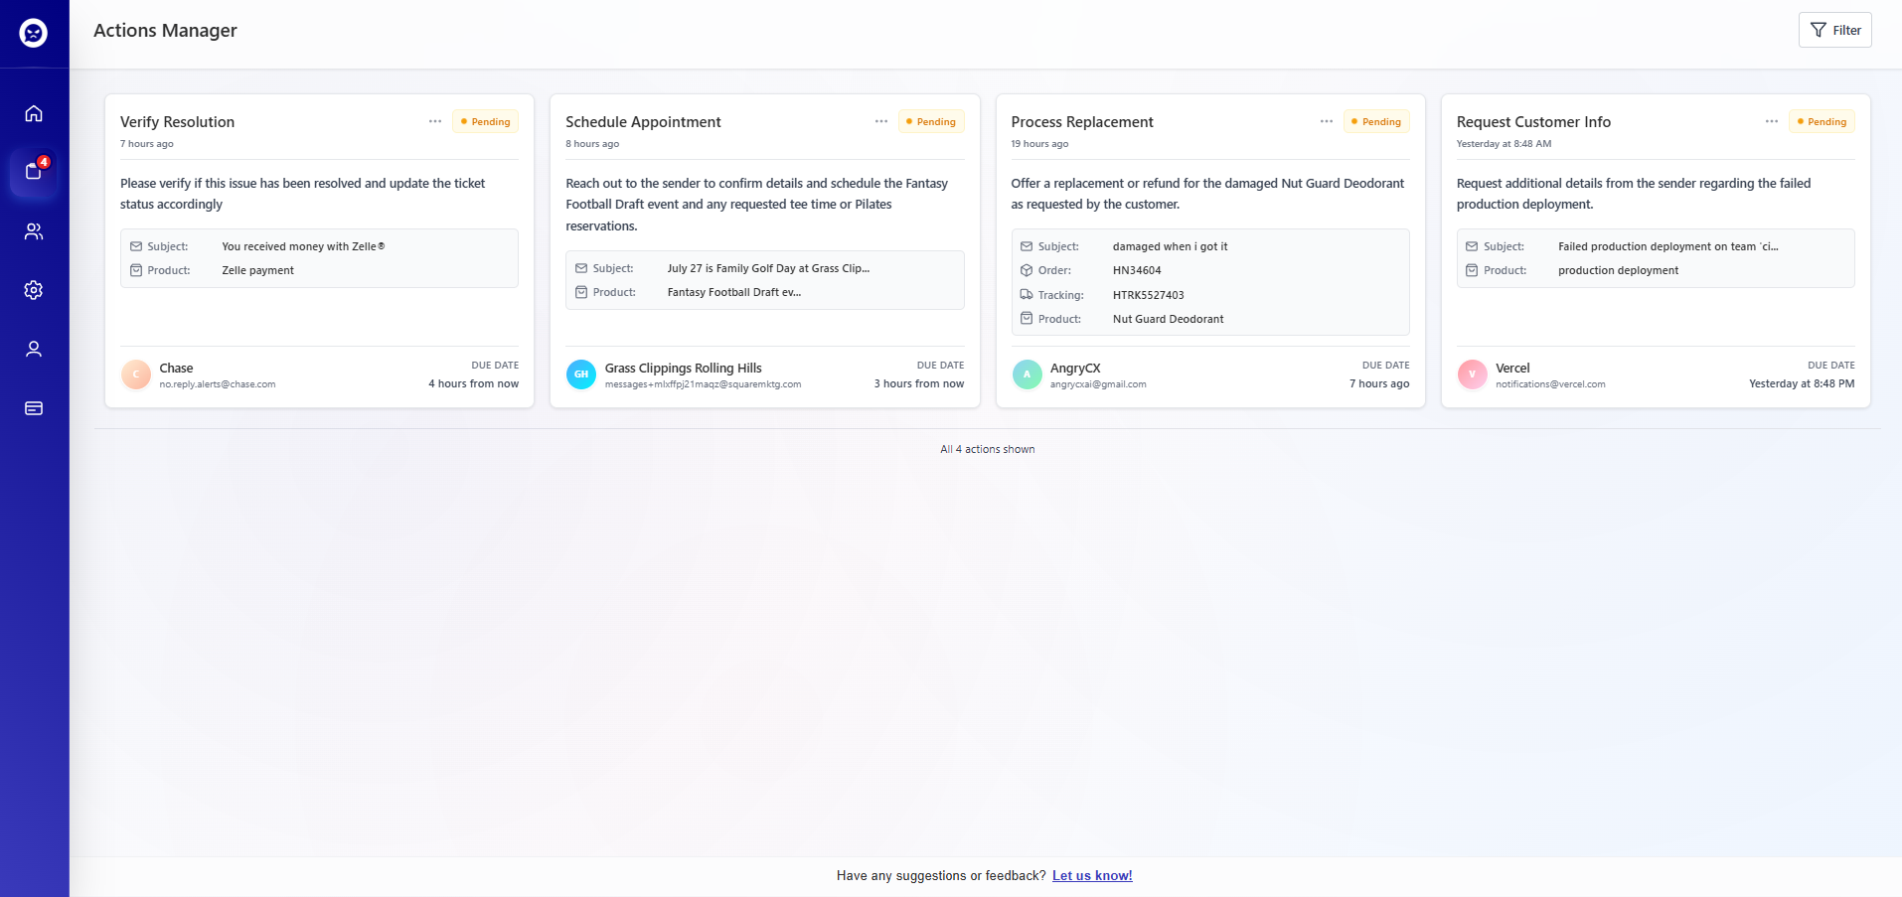1902x897 pixels.
Task: Click the Chase sender avatar
Action: (135, 374)
